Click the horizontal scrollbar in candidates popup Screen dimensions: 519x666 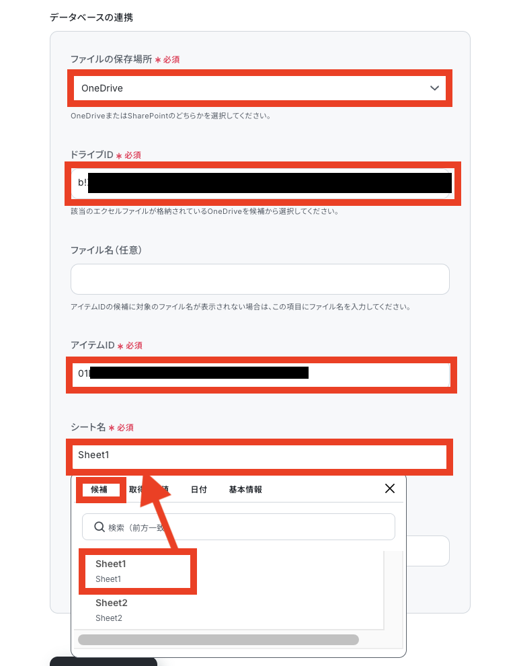218,639
